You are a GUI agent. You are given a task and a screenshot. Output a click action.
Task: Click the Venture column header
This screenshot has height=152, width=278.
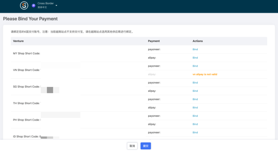pos(18,41)
